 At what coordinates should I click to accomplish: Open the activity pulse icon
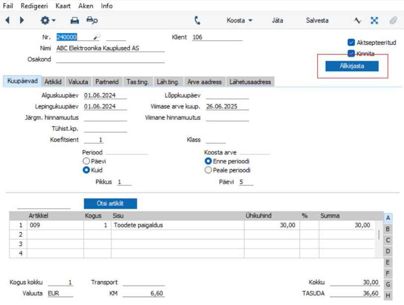[x=357, y=20]
